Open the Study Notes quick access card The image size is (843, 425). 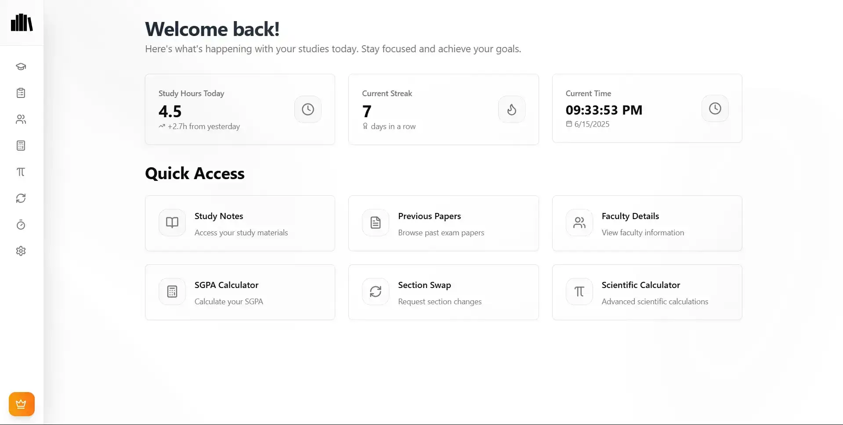(x=240, y=223)
